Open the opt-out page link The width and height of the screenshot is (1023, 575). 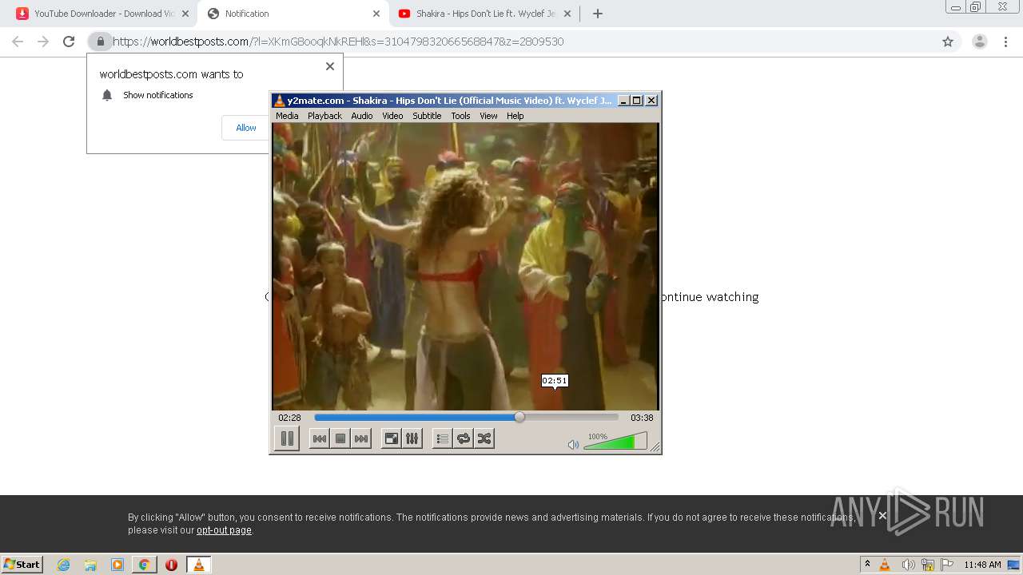tap(224, 530)
